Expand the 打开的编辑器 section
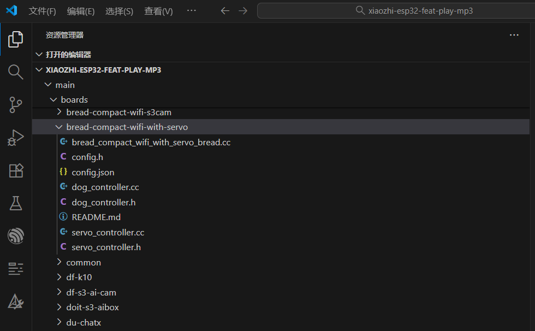This screenshot has height=331, width=535. point(68,55)
